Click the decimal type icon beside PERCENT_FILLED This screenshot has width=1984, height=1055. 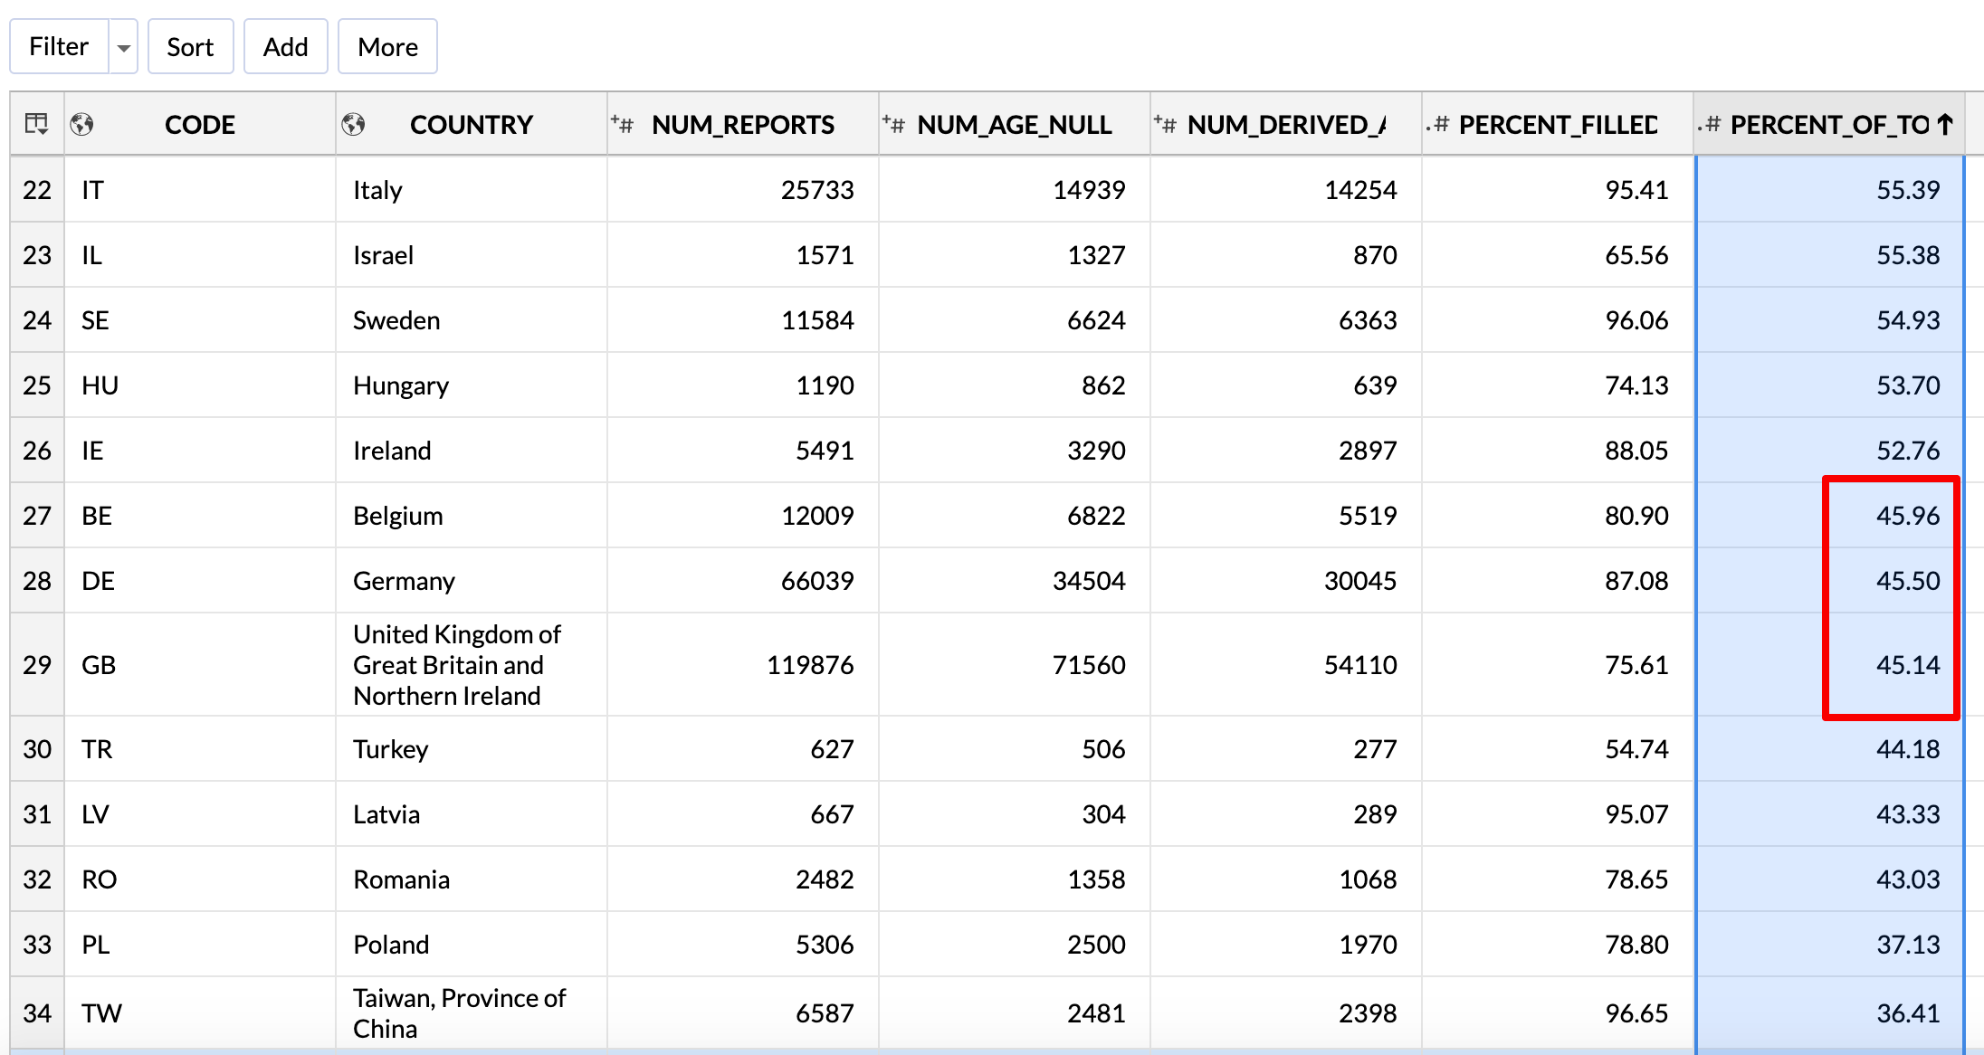tap(1438, 124)
